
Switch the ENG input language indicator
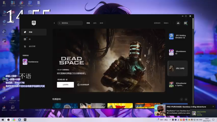pyautogui.click(x=200, y=120)
